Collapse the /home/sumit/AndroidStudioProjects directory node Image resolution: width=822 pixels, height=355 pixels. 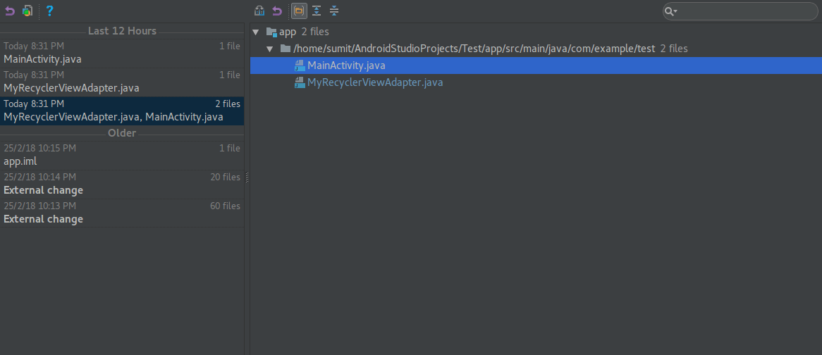270,49
